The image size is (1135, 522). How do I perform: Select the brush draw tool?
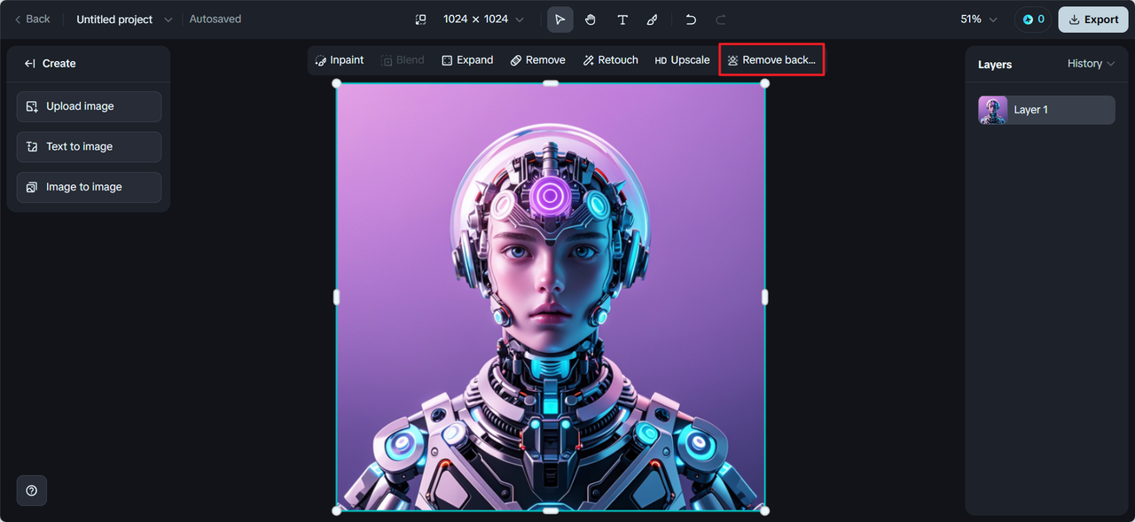[x=653, y=19]
